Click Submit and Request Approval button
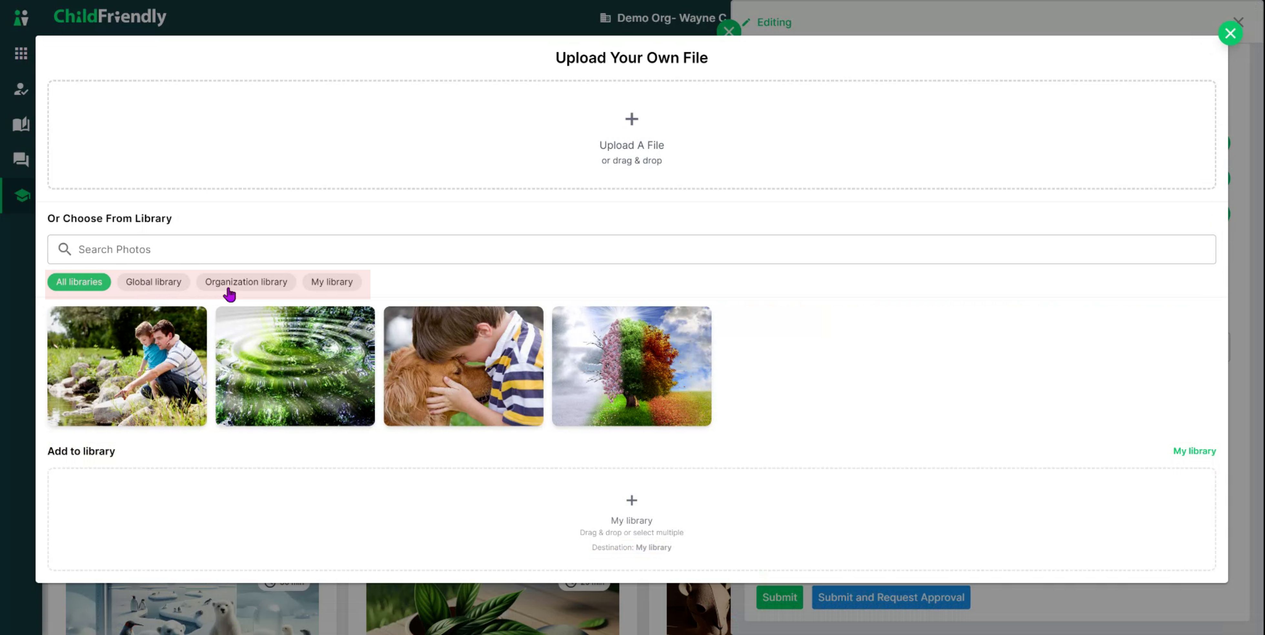The width and height of the screenshot is (1265, 635). pos(891,597)
